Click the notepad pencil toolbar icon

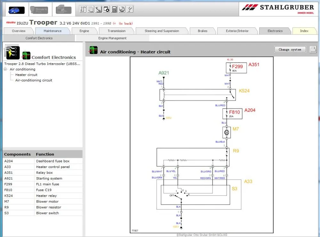pyautogui.click(x=99, y=9)
